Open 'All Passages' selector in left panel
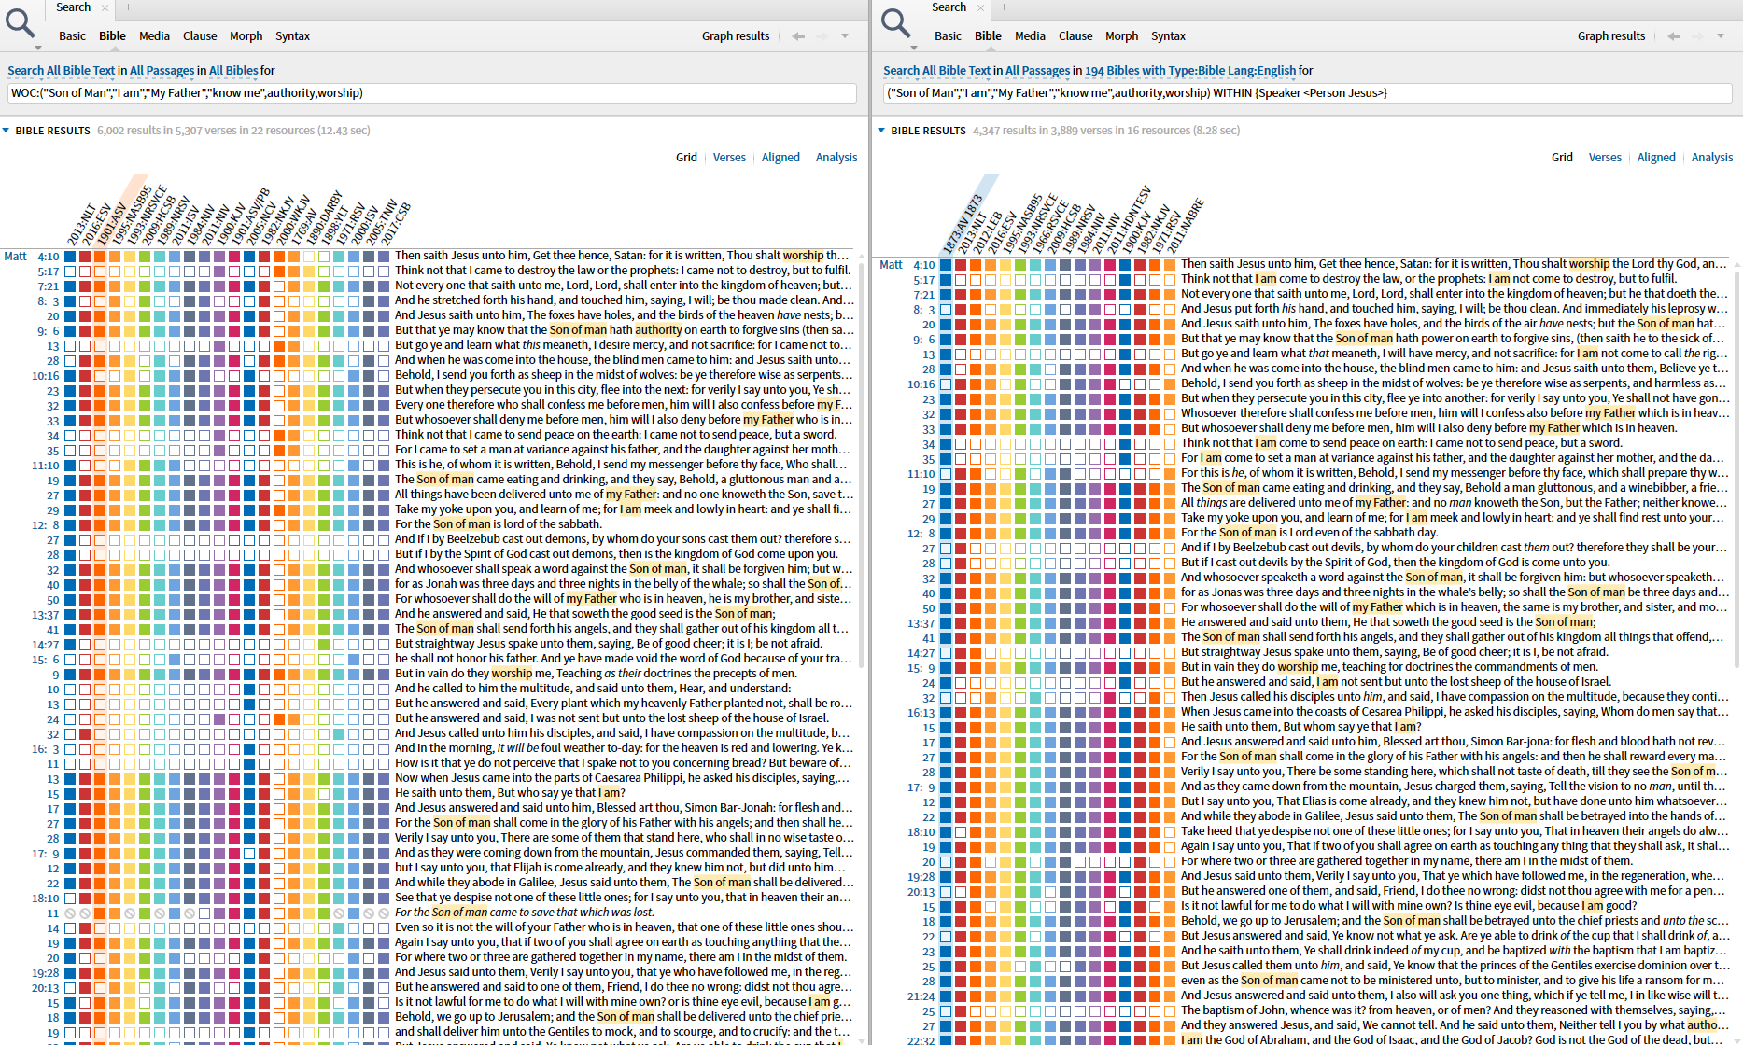 click(x=162, y=71)
